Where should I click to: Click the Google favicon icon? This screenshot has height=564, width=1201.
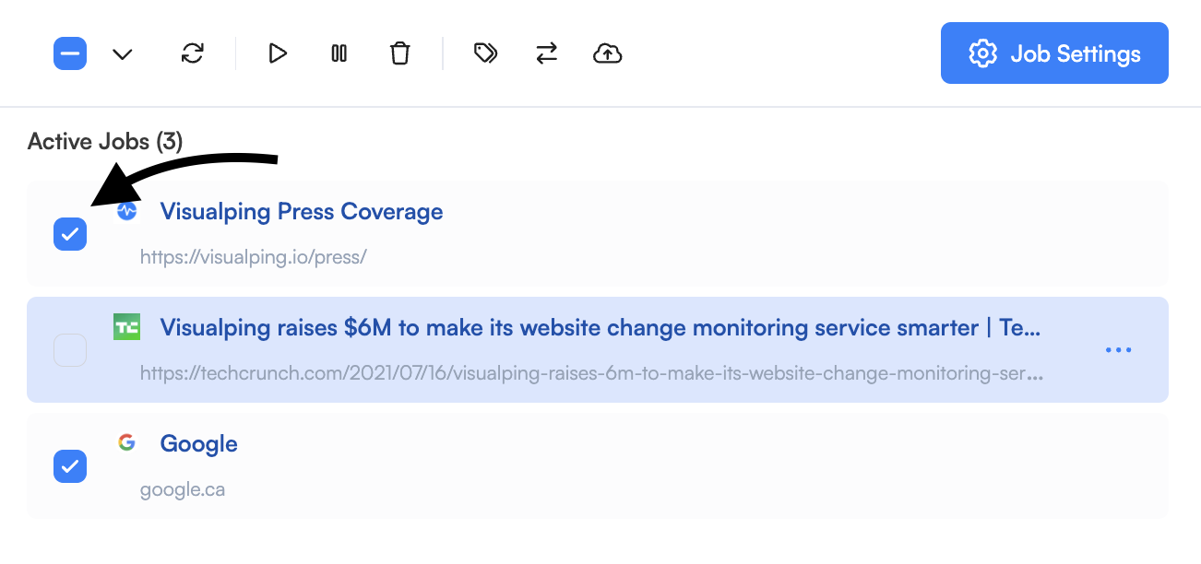click(127, 442)
